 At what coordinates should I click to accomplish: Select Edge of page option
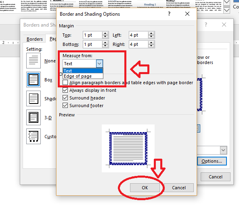[83, 76]
